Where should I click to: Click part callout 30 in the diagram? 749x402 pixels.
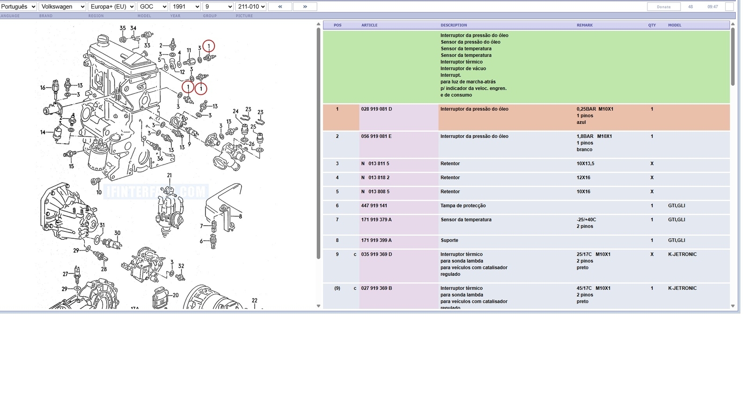click(x=117, y=233)
